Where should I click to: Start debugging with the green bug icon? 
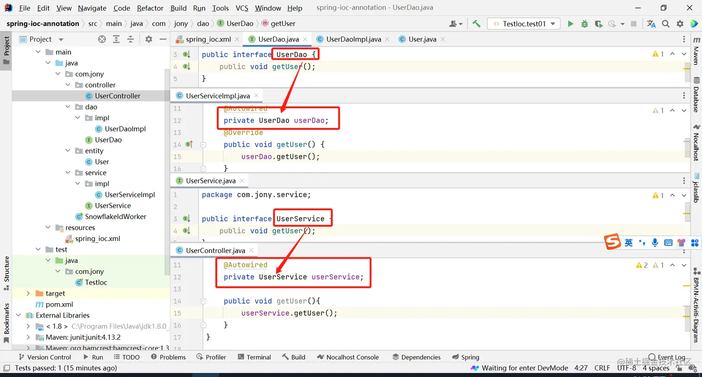pyautogui.click(x=585, y=24)
